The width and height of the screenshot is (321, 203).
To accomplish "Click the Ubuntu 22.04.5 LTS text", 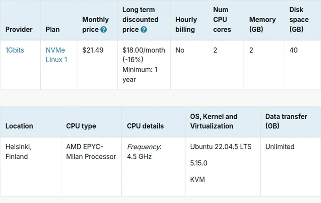I will pyautogui.click(x=221, y=146).
